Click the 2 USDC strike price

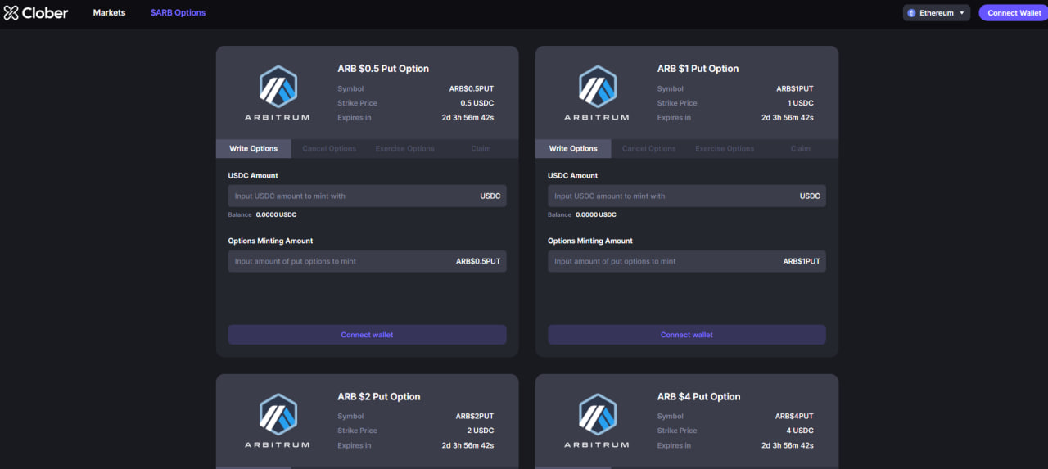pos(481,431)
